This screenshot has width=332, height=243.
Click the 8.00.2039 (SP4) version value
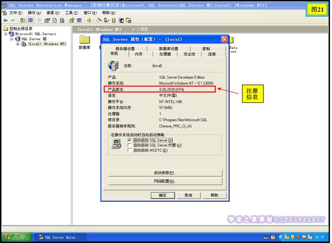click(x=172, y=89)
